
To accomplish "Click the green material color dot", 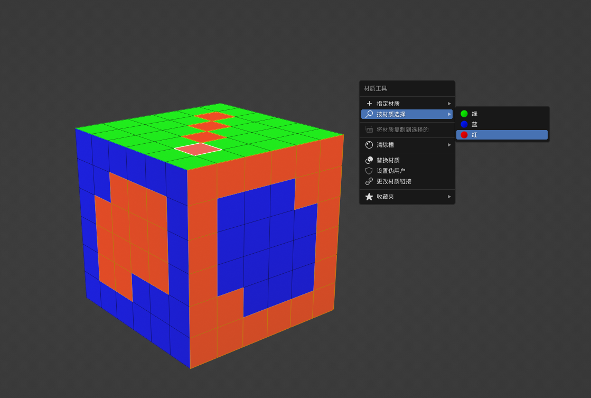I will (464, 114).
